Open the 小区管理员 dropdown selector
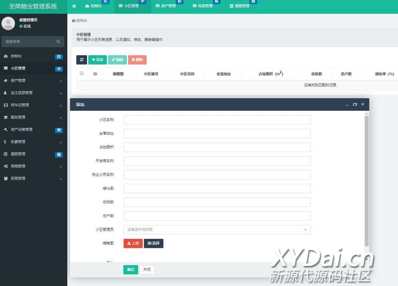 (217, 230)
